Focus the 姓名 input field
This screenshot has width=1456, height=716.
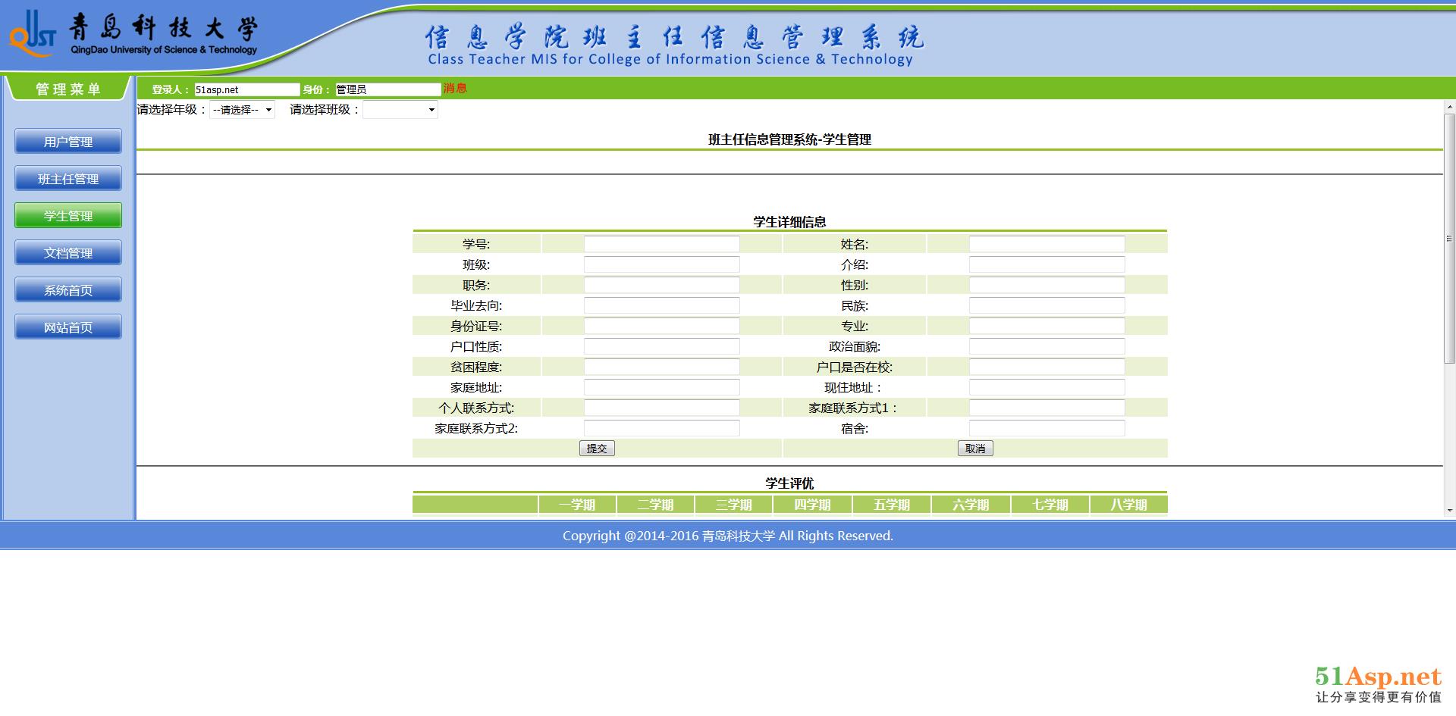pos(1046,244)
